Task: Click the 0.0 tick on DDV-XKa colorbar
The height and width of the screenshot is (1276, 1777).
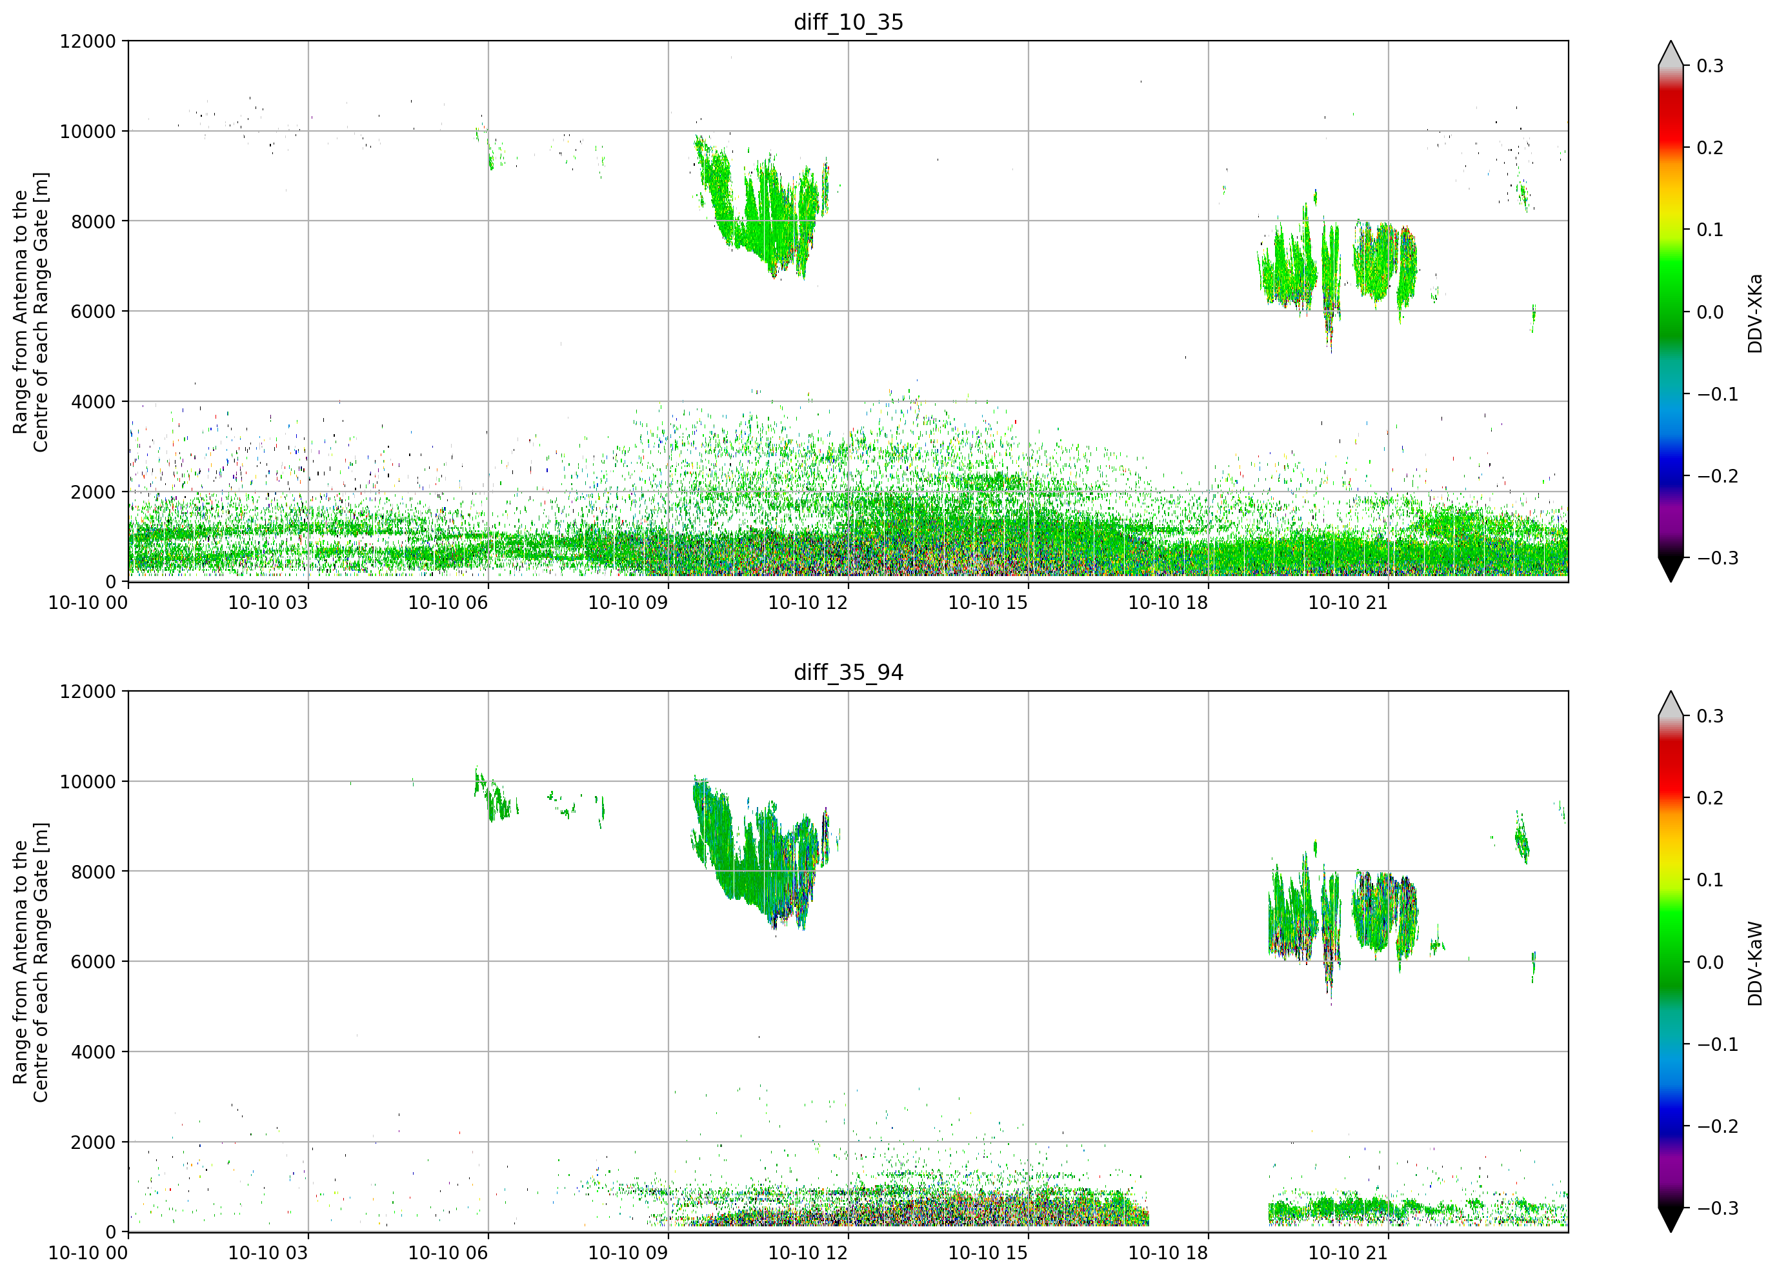Action: [x=1710, y=312]
